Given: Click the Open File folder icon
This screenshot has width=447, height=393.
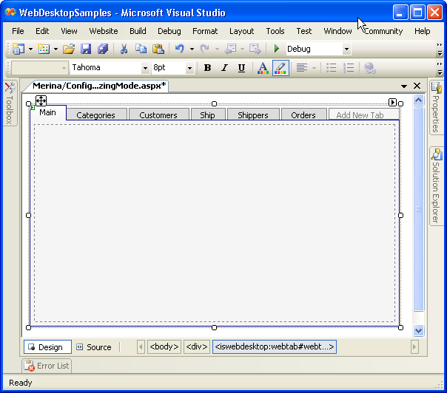Looking at the screenshot, I should (x=69, y=49).
